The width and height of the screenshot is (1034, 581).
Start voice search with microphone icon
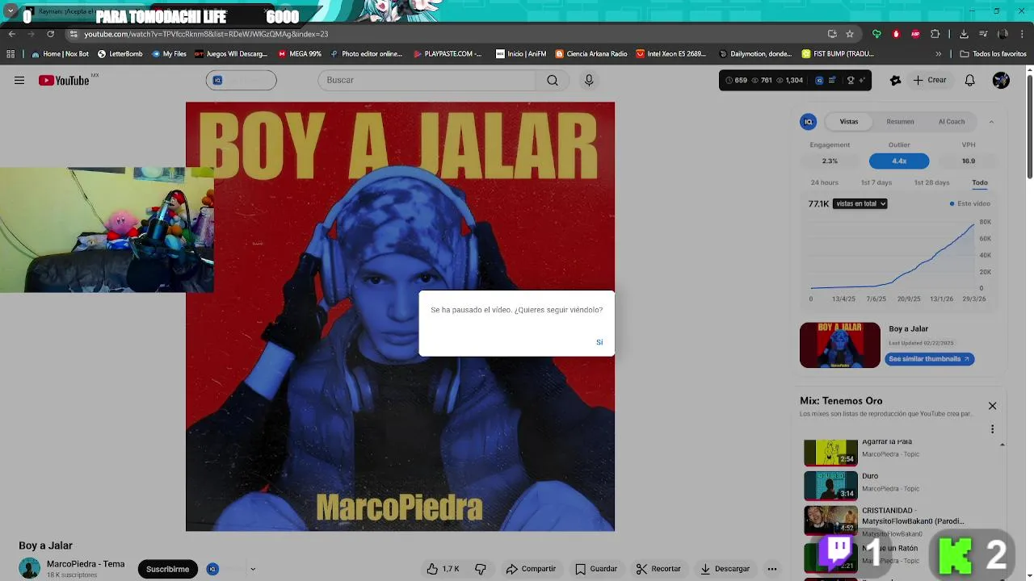(589, 80)
